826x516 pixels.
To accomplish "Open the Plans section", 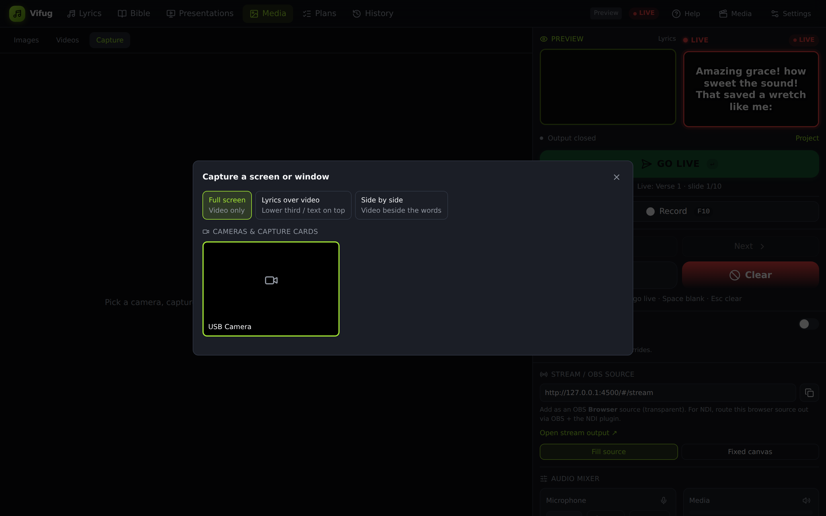I will coord(320,13).
